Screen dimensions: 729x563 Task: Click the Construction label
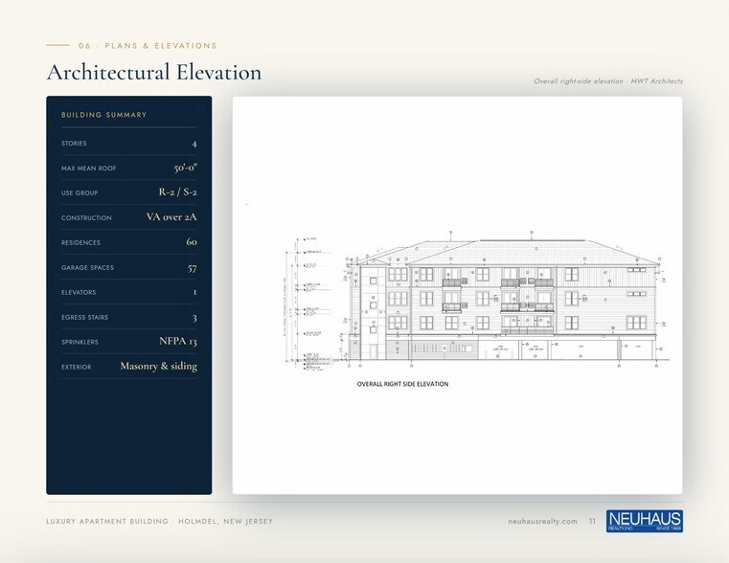pyautogui.click(x=86, y=218)
